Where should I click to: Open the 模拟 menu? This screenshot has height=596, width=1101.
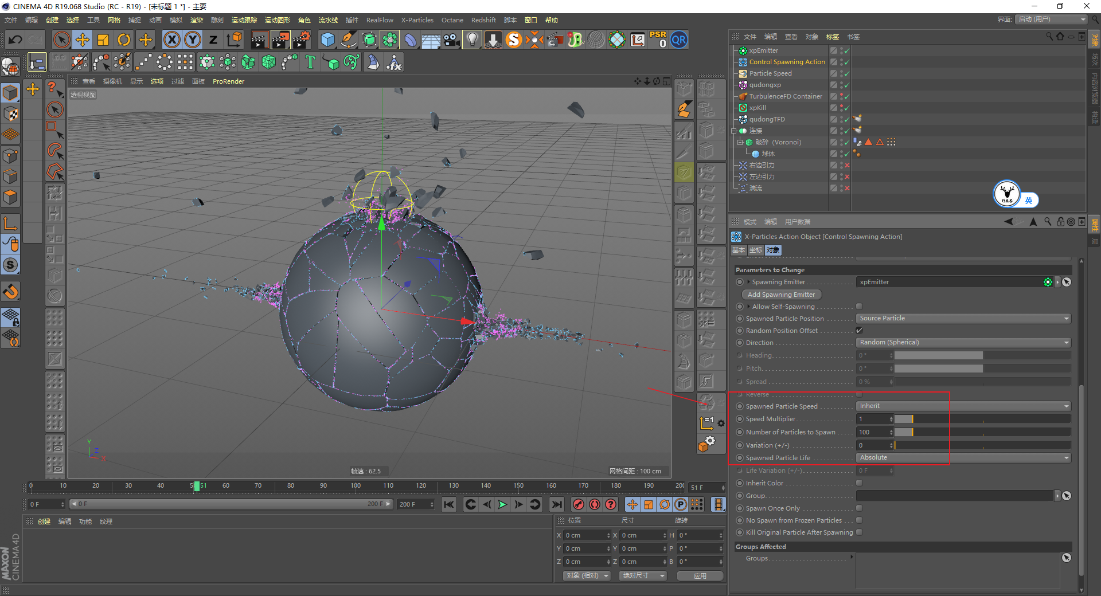click(x=176, y=20)
